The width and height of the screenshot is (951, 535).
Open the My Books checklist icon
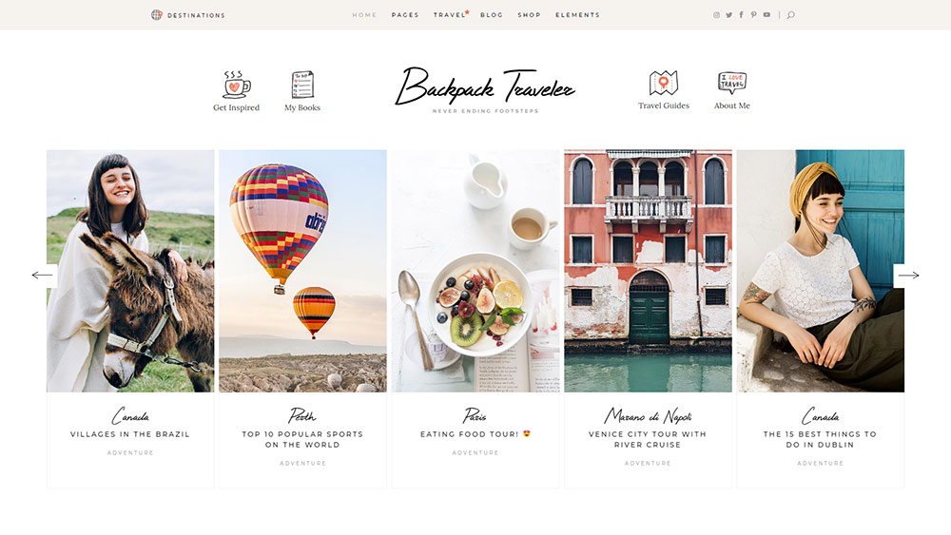click(x=302, y=85)
